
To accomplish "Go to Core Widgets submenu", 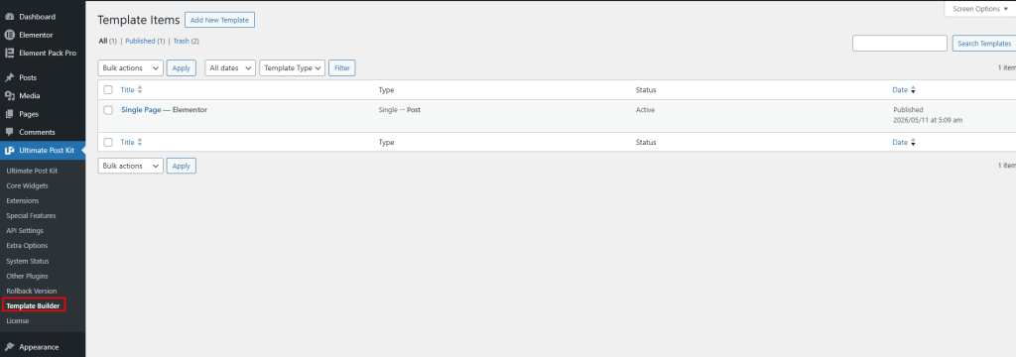I will click(x=27, y=185).
